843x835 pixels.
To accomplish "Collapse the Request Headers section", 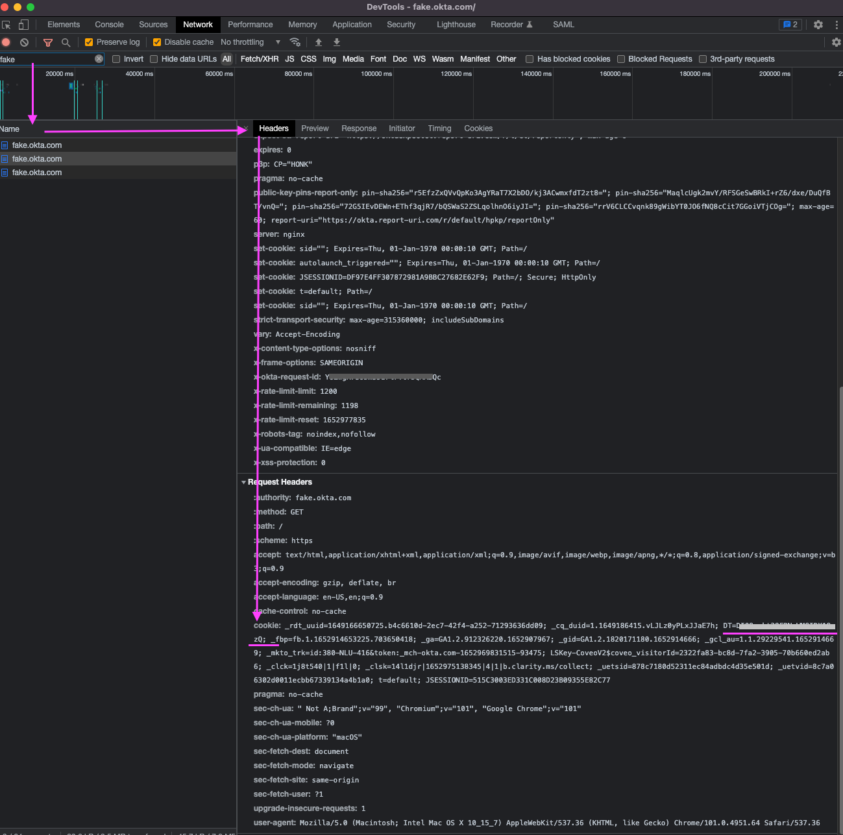I will pos(245,482).
